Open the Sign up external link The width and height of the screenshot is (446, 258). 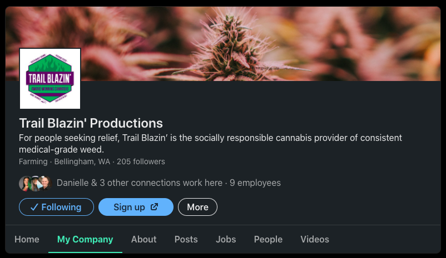pos(136,207)
